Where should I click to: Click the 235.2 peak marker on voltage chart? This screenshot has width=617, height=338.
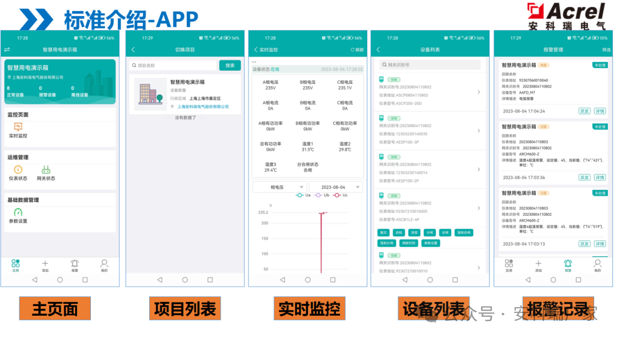[x=323, y=213]
